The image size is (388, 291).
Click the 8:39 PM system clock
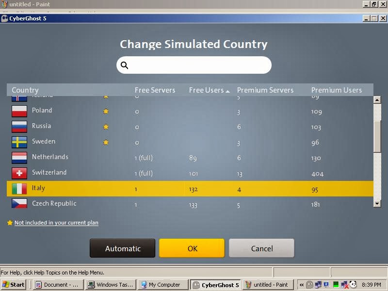tap(371, 285)
